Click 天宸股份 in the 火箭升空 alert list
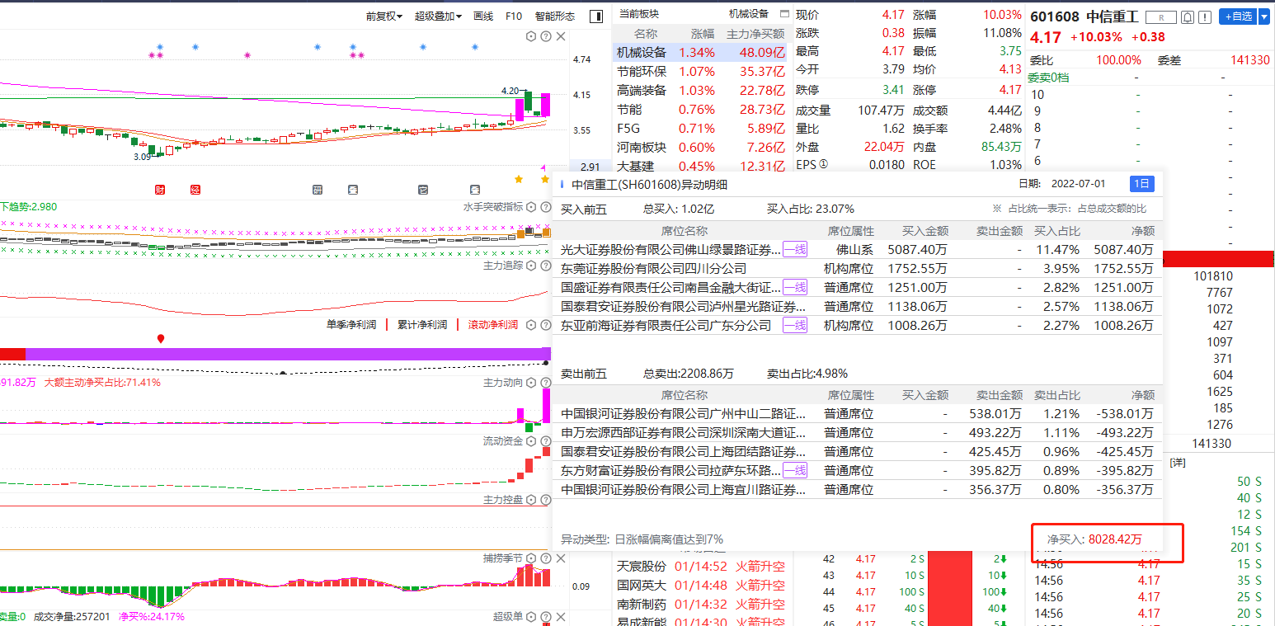Screen dimensions: 1275x626 click(x=642, y=567)
